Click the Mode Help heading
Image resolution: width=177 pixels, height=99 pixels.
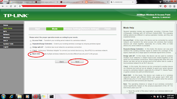point(129,28)
